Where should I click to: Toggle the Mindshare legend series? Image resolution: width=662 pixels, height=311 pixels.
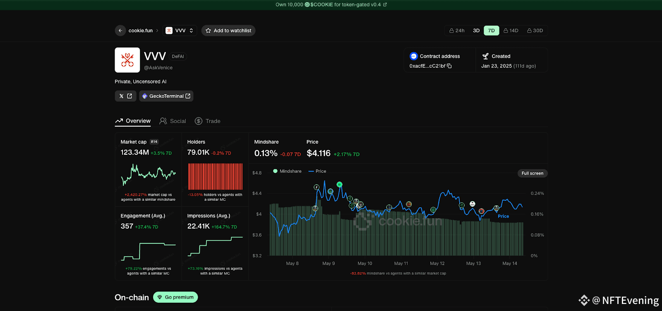287,171
